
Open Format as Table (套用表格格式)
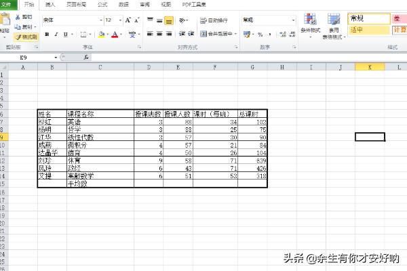click(334, 26)
